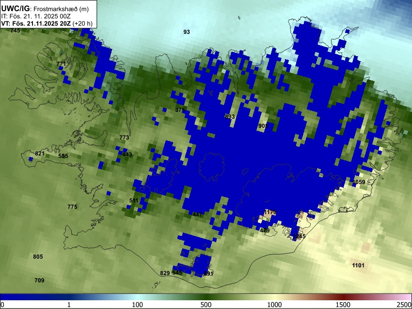Click the map value 479
412x309 pixels.
pyautogui.click(x=265, y=231)
